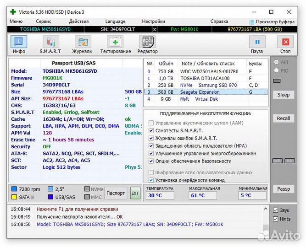This screenshot has height=247, width=306.
Task: Toggle Опции обеспечения безопасности checkbox
Action: click(151, 161)
